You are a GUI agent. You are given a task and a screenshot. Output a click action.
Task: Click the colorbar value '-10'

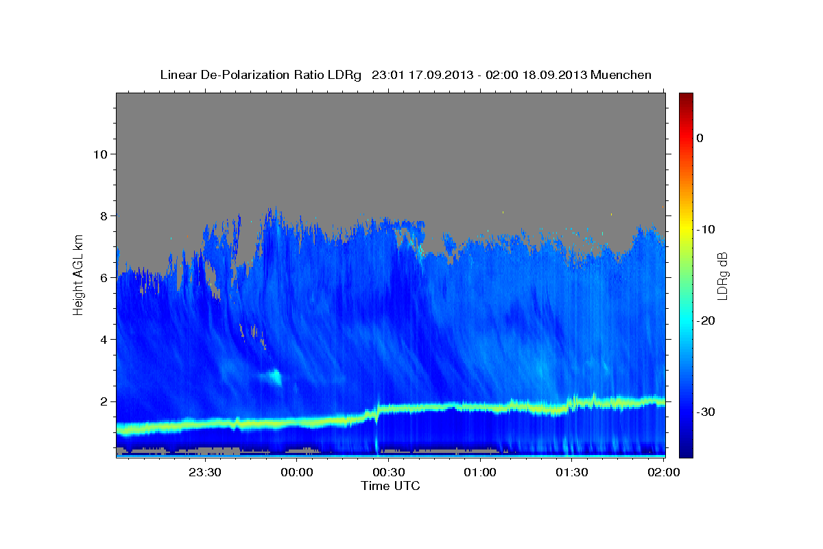click(707, 229)
